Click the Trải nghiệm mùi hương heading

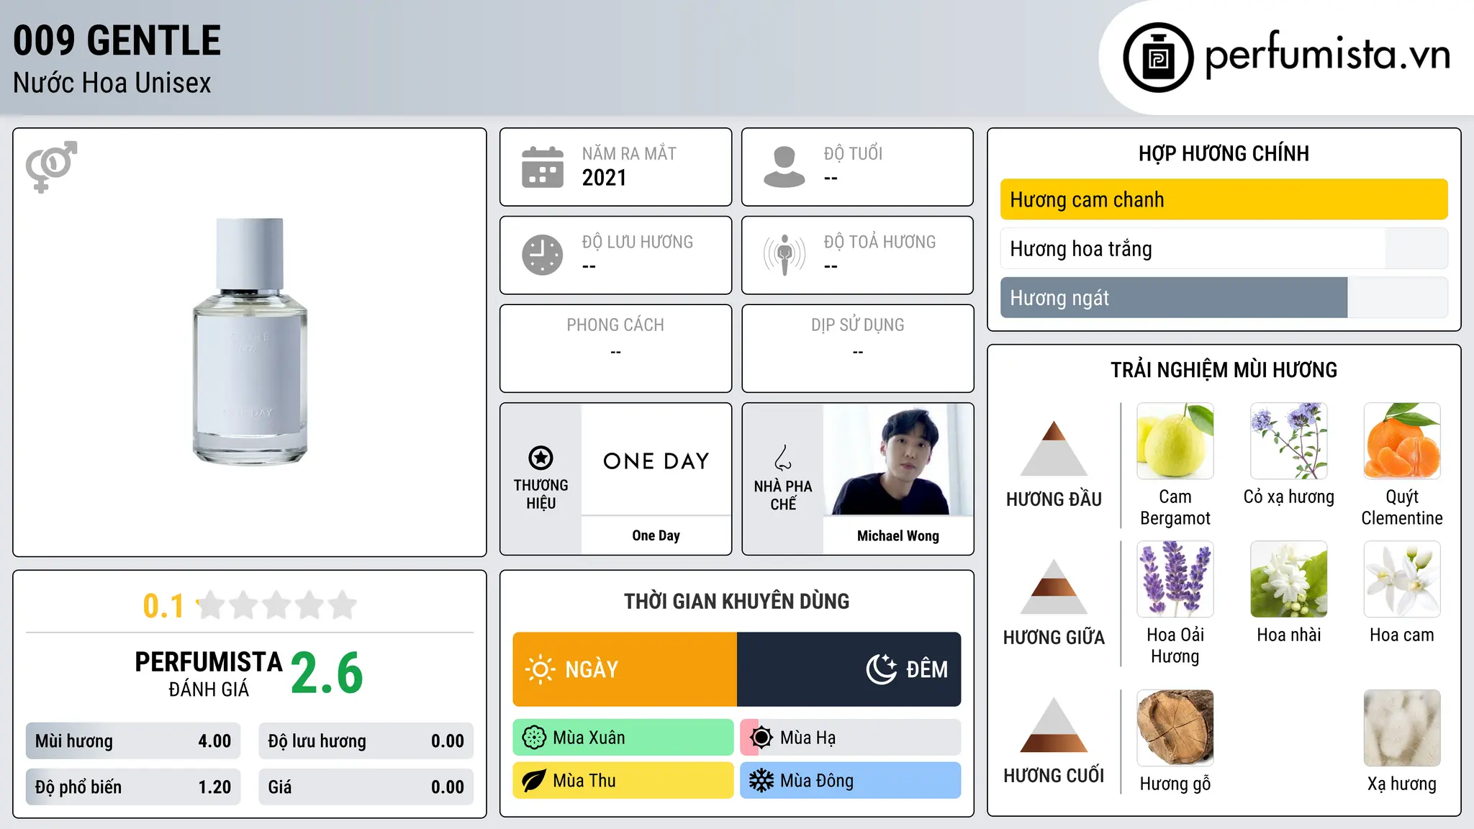[1224, 370]
